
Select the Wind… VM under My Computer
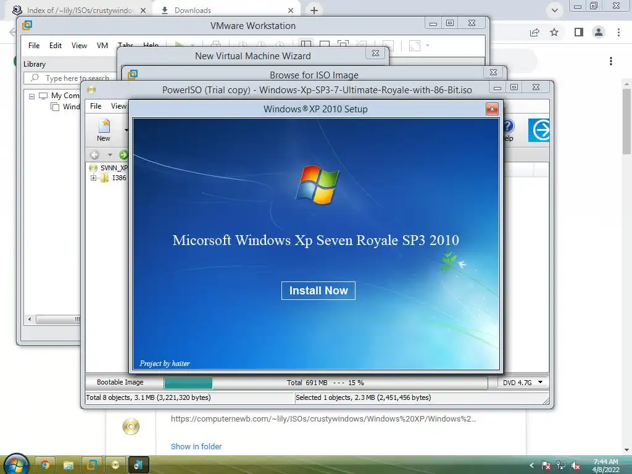(x=65, y=106)
